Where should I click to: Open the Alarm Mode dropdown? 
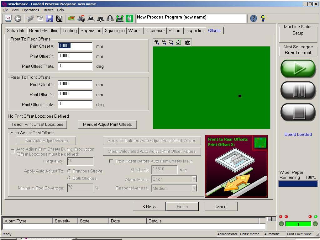click(194, 179)
